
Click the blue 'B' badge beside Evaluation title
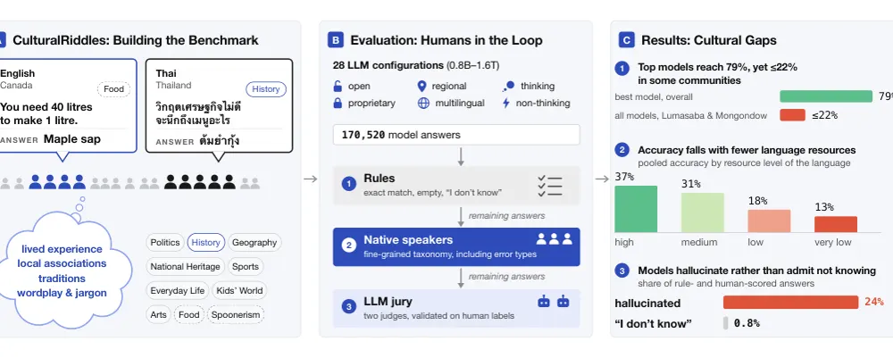tap(336, 40)
